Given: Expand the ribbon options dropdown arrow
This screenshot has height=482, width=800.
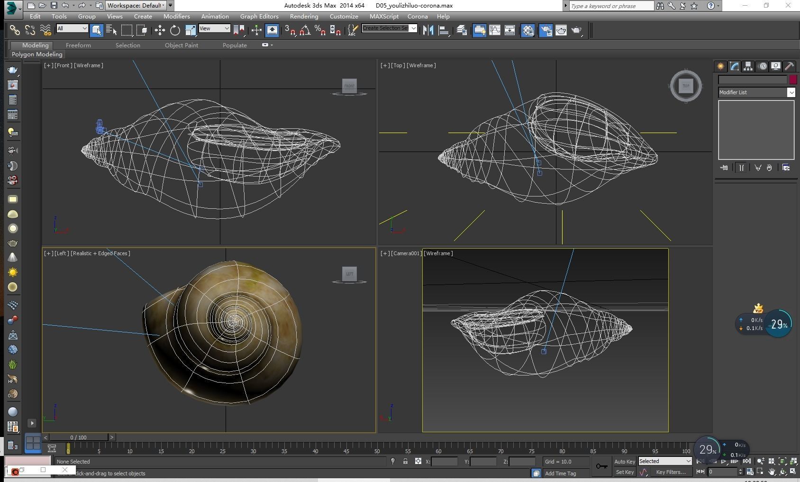Looking at the screenshot, I should 272,45.
